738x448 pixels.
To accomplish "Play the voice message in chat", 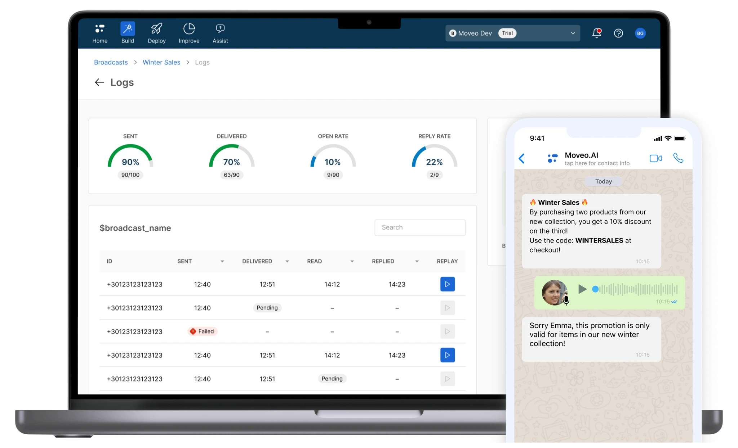I will click(582, 289).
